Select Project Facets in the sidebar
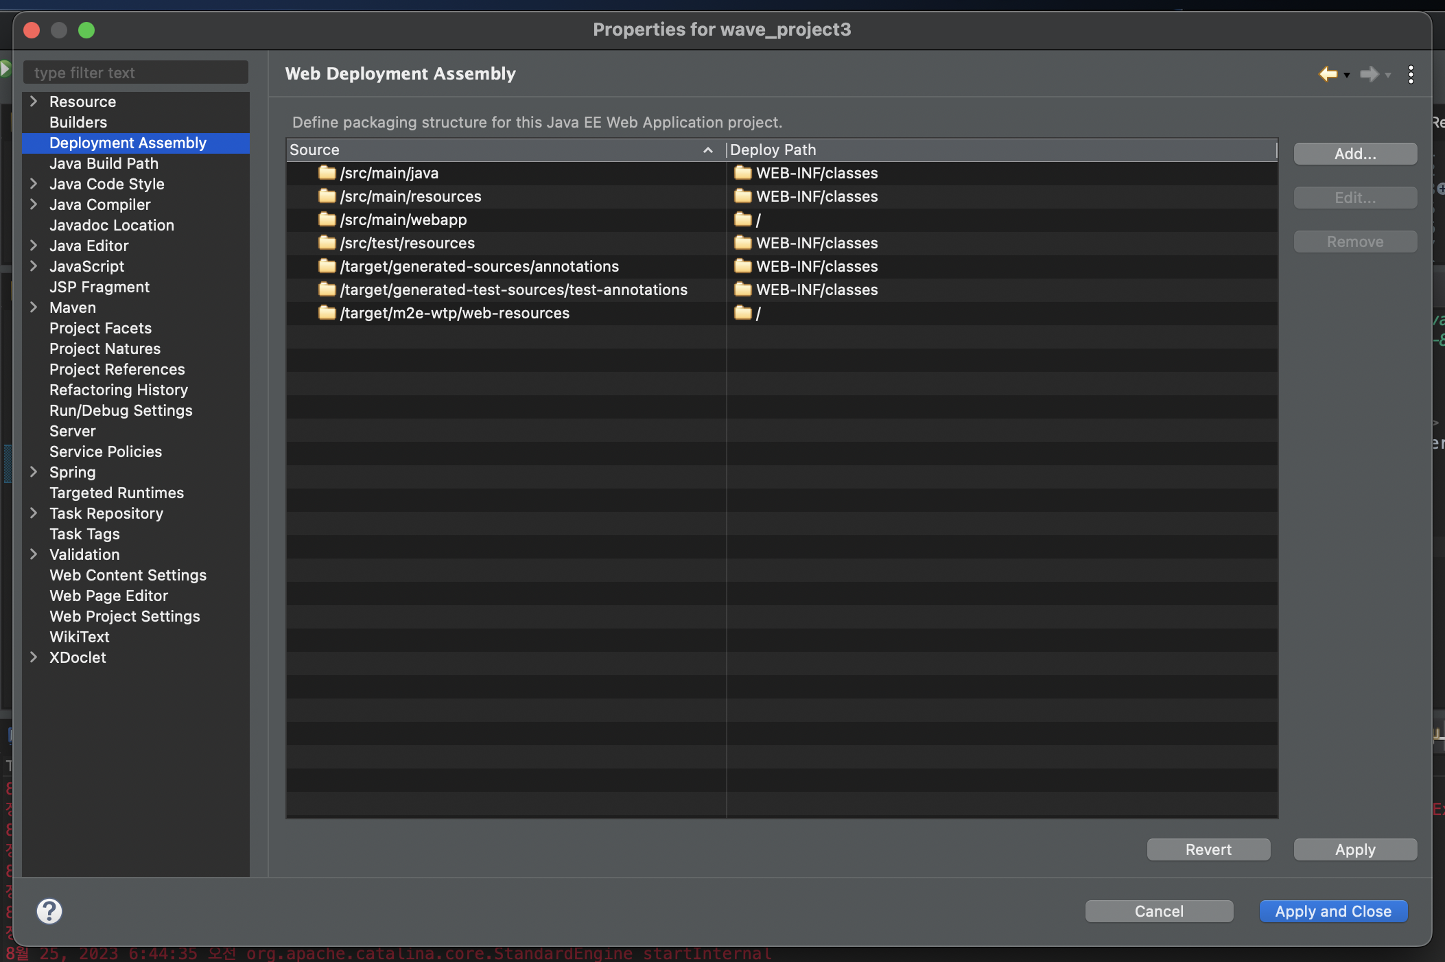Viewport: 1445px width, 962px height. coord(100,328)
